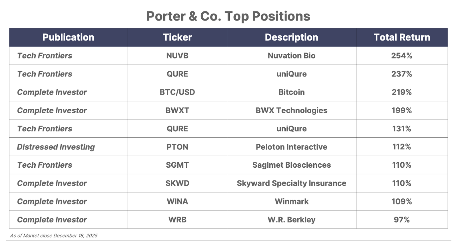Select the Bitcoin description cell

(x=291, y=92)
